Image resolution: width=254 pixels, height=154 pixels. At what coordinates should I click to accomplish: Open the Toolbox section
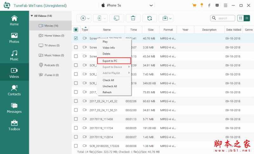(14, 125)
